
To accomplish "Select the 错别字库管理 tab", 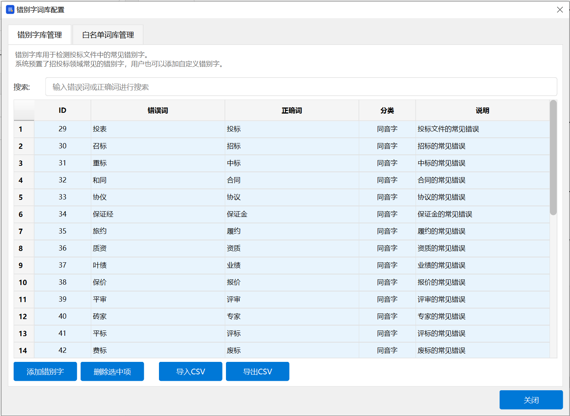I will pos(39,34).
